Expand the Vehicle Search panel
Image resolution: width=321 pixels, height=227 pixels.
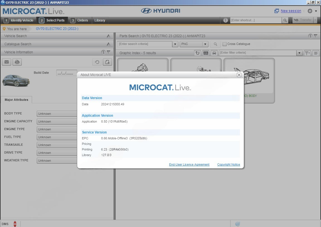[108, 36]
